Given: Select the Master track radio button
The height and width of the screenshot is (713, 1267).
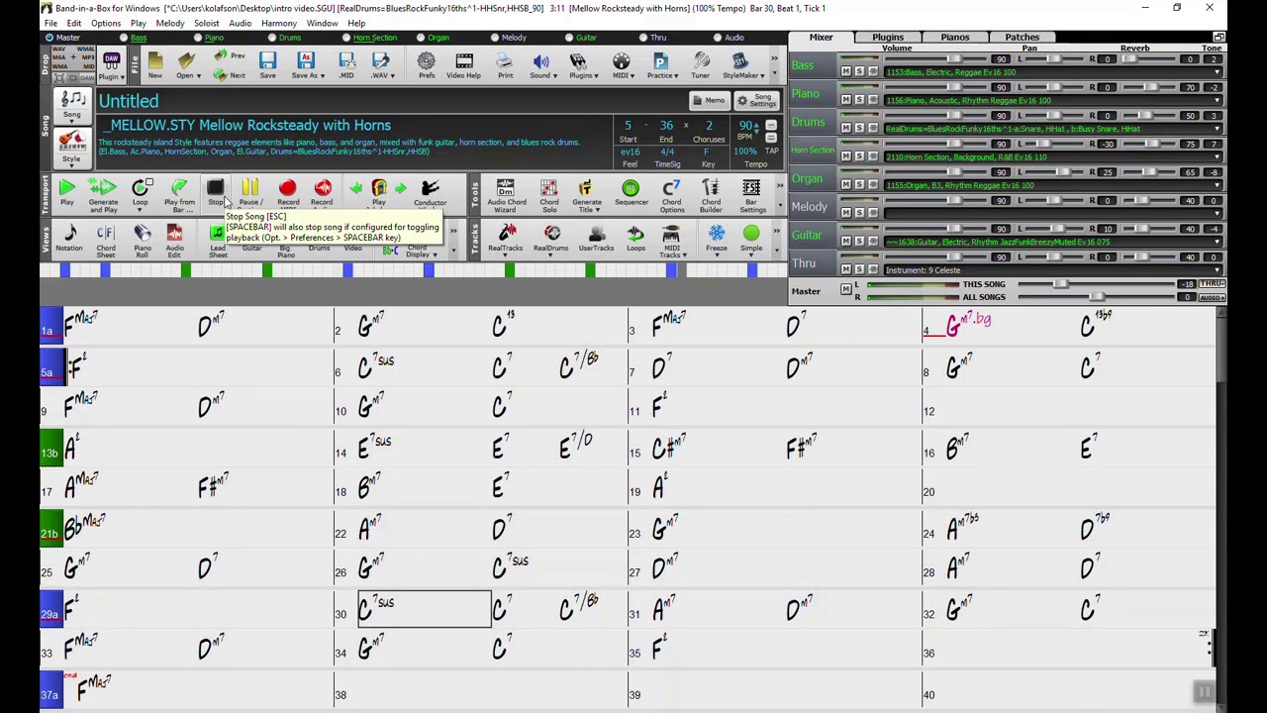Looking at the screenshot, I should pos(49,38).
